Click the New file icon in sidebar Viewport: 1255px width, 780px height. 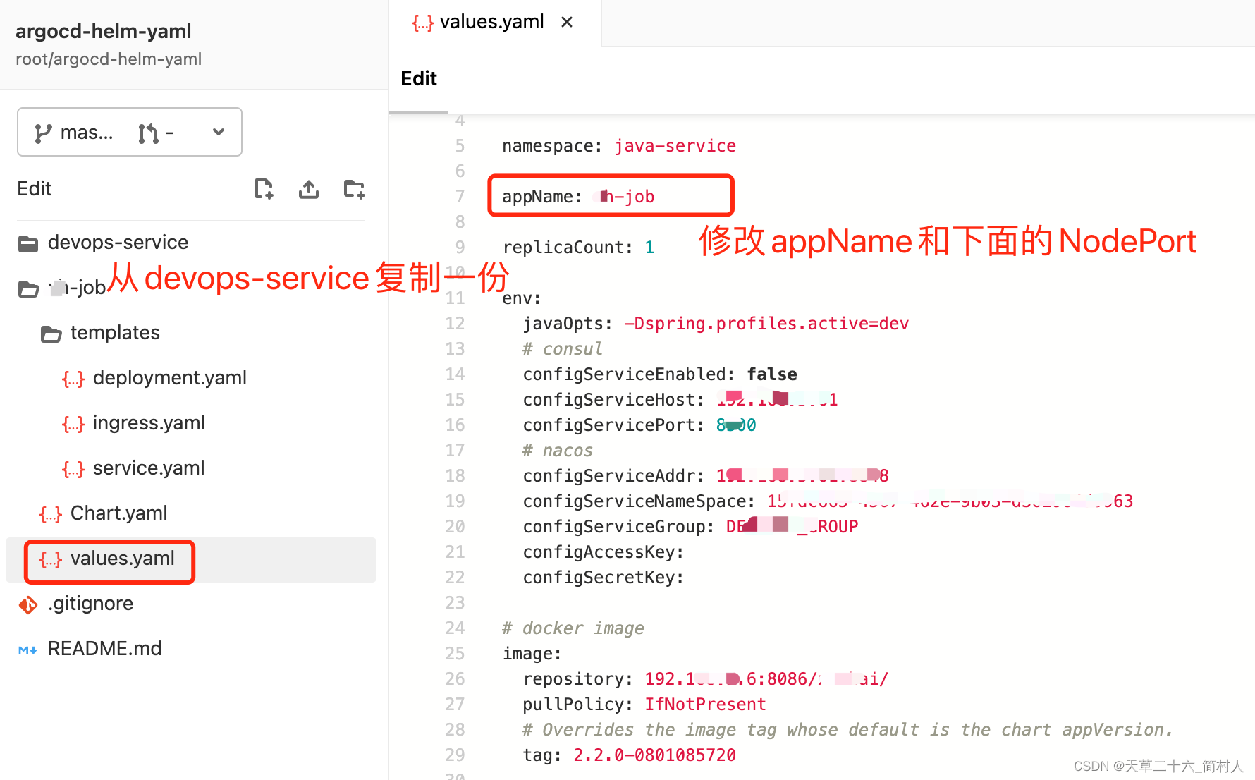coord(264,189)
